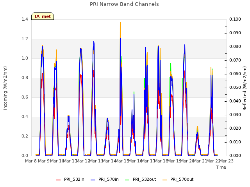Screen dimensions: 250x187
Task: Click the Mar 8 x-axis tick label
Action: tap(31, 161)
